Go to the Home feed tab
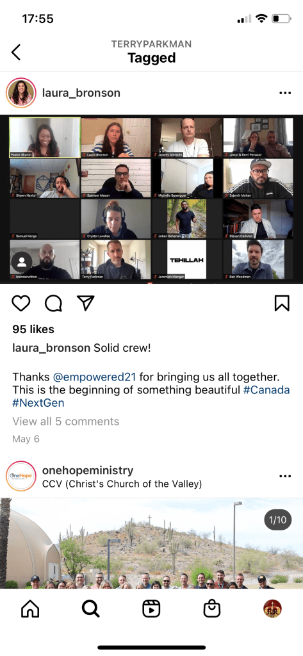 coord(30,609)
